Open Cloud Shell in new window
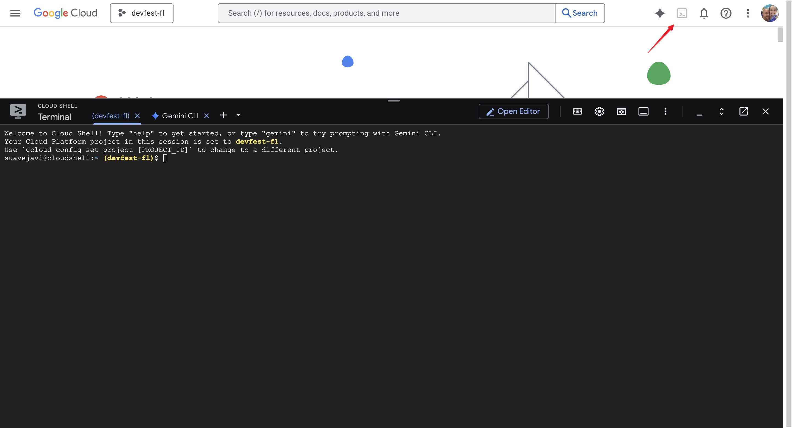This screenshot has width=792, height=428. (x=743, y=111)
